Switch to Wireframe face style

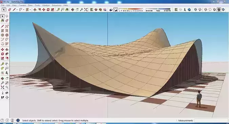(x=206, y=9)
